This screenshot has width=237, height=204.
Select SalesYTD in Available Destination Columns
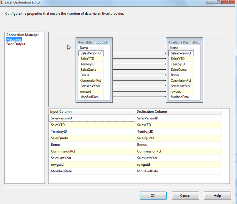pos(181,59)
